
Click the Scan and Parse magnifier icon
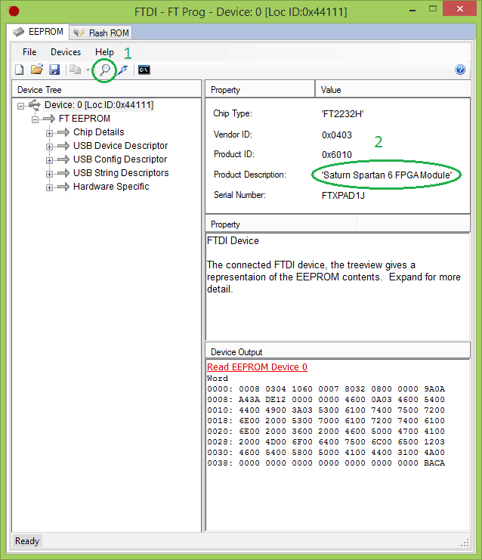coord(105,70)
